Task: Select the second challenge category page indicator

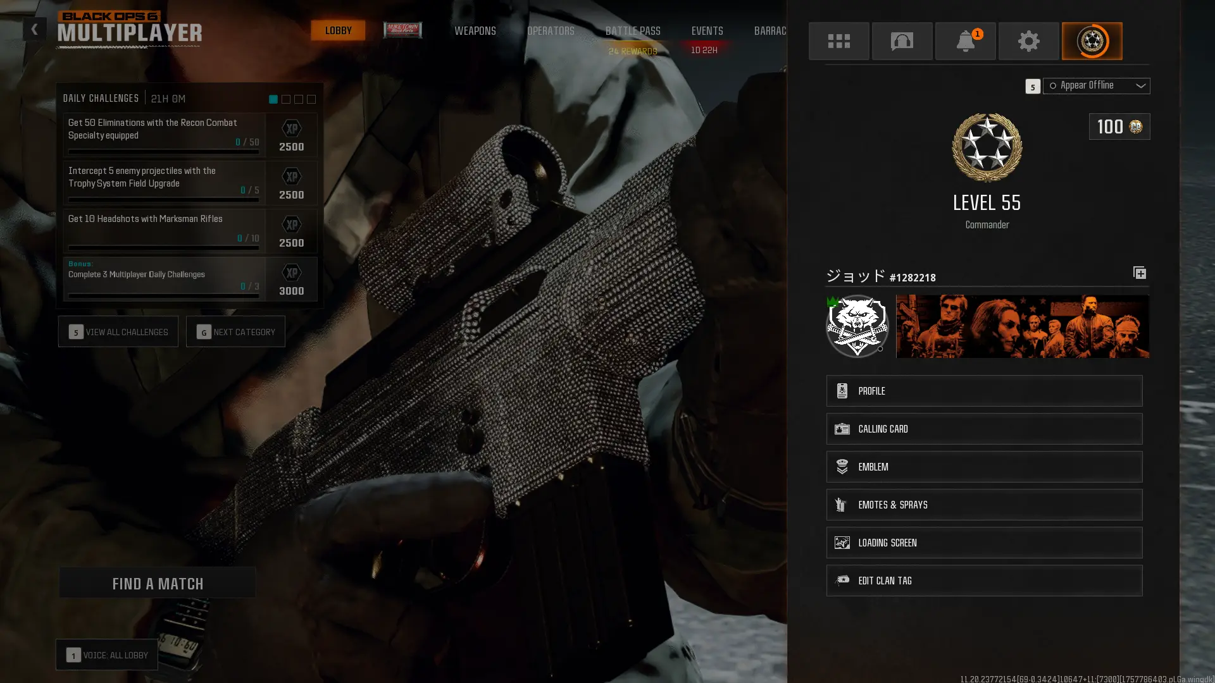Action: pos(286,99)
